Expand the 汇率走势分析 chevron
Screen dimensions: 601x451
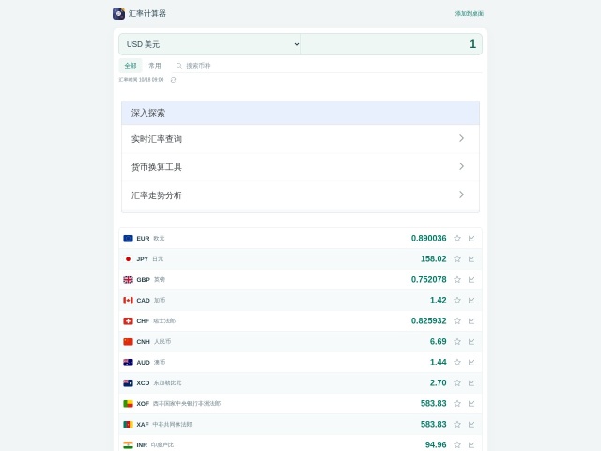[461, 194]
